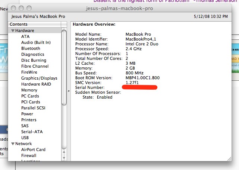Viewport: 239px width, 170px height.
Task: Click the jesus-palmas-macbook-pro window title
Action: point(119,8)
